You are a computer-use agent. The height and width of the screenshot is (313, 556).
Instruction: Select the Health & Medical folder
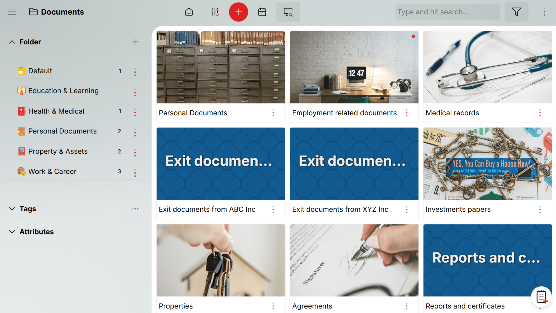tap(56, 111)
